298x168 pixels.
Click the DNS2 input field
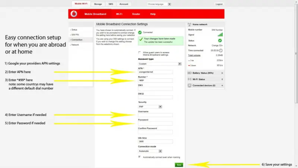155,97
